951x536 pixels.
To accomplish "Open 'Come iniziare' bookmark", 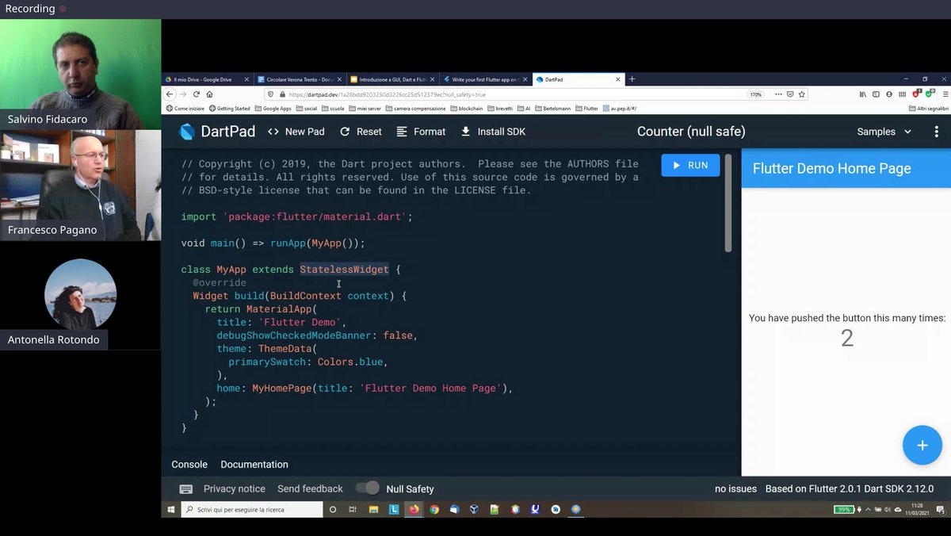I will coord(185,109).
